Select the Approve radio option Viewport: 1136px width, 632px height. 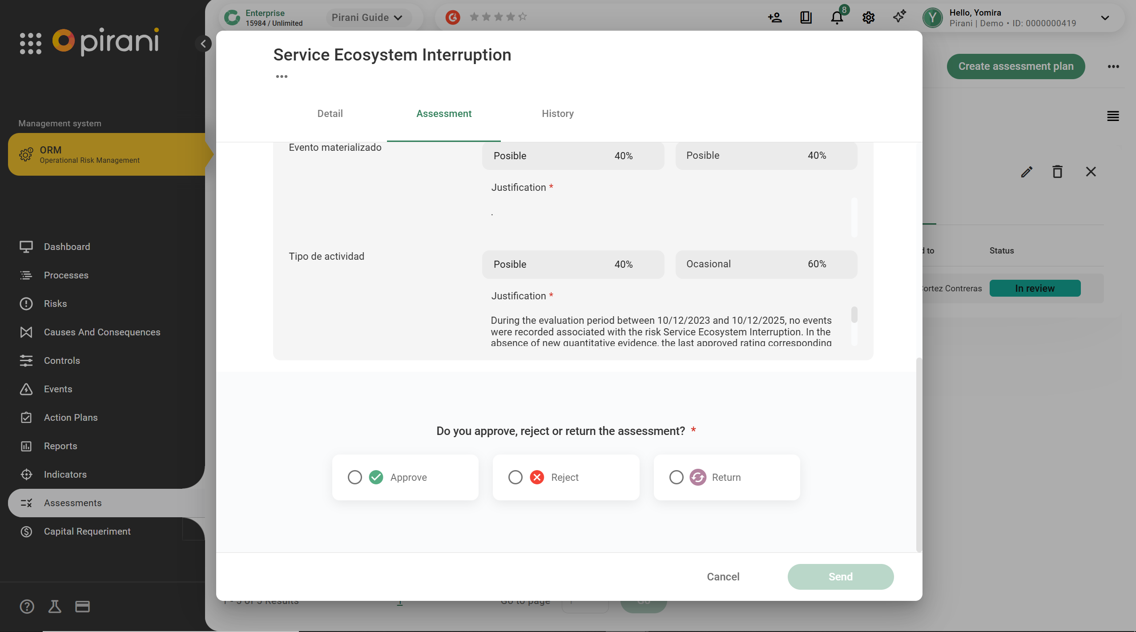coord(355,477)
